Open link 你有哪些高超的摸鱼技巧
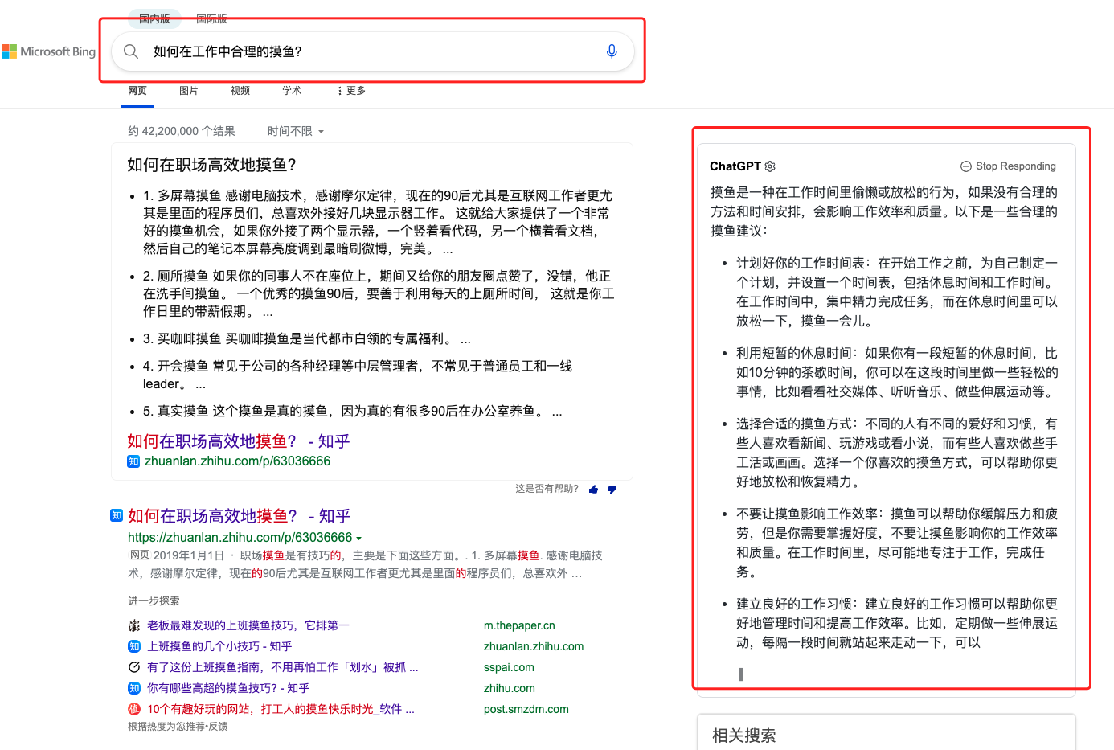The height and width of the screenshot is (750, 1114). (x=228, y=688)
